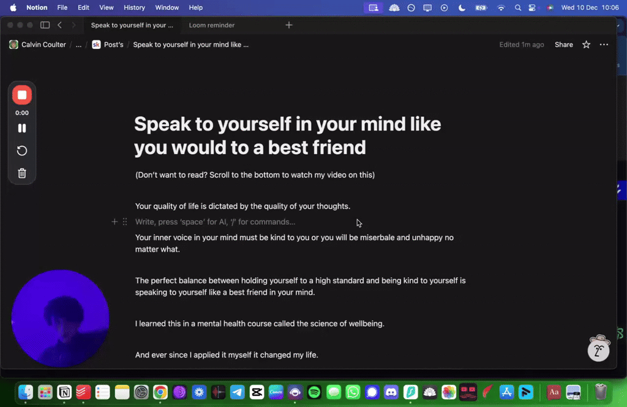Click the block drag handle icon
Screen dimensions: 627x407
(x=125, y=222)
